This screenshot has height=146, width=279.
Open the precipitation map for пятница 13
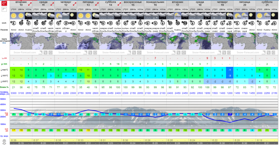tap(88, 41)
